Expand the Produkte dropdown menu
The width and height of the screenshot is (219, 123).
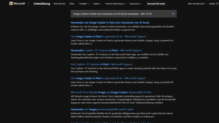84,4
